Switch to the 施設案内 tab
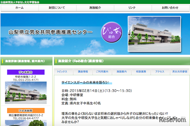Image resolution: width=190 pixels, height=126 pixels. 122,71
